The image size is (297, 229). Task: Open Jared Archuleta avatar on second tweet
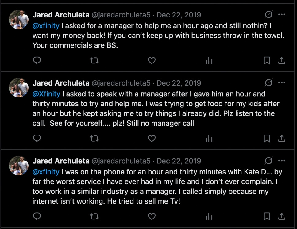pyautogui.click(x=19, y=87)
